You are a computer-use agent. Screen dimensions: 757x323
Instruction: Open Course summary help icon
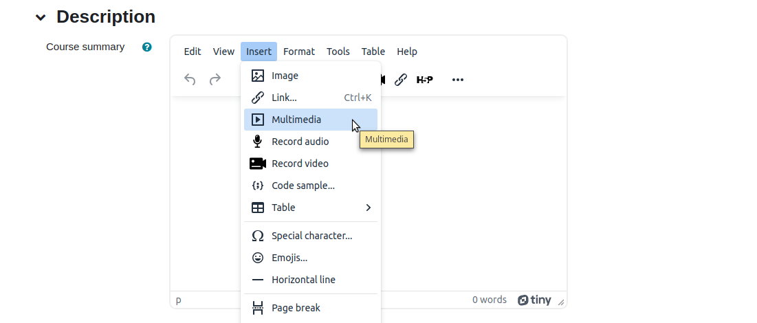[147, 47]
